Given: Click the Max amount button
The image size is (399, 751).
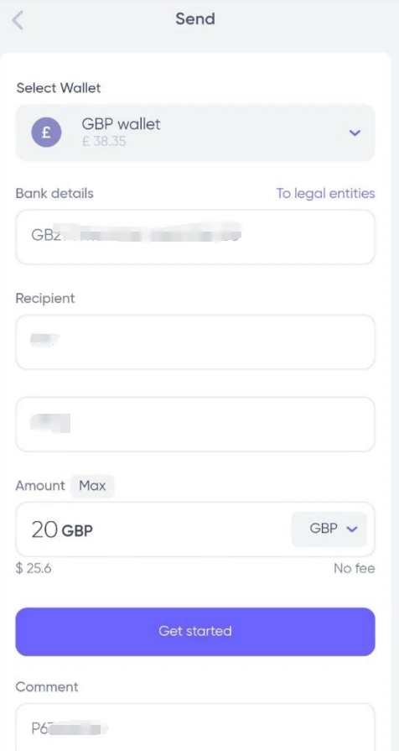Looking at the screenshot, I should click(x=92, y=486).
